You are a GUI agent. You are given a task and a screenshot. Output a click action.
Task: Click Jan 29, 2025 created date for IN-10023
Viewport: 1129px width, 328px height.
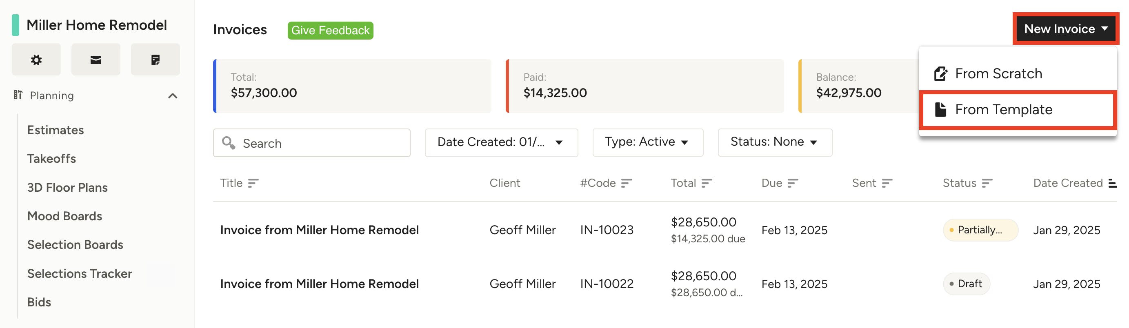pyautogui.click(x=1066, y=230)
